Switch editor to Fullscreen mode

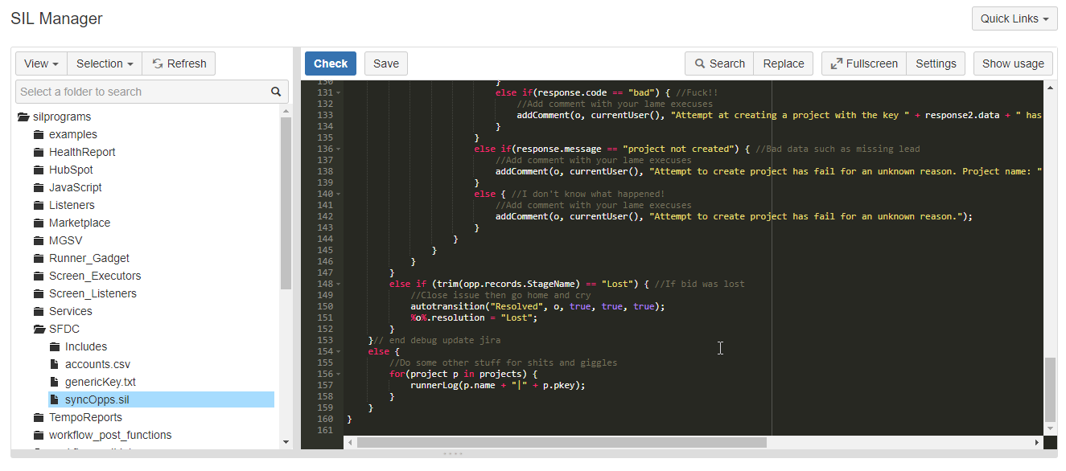click(863, 63)
